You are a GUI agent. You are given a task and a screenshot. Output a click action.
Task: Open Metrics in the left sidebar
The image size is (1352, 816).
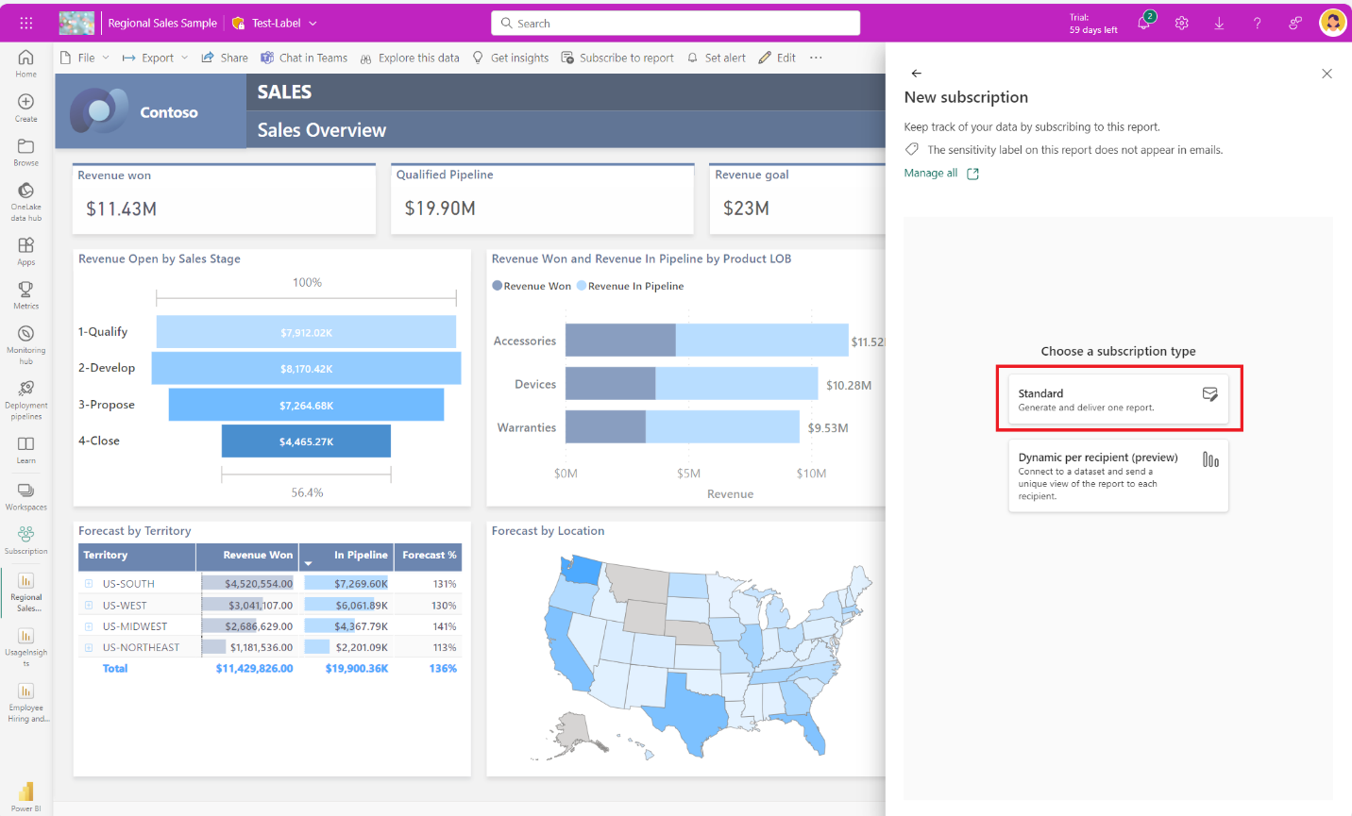coord(25,295)
